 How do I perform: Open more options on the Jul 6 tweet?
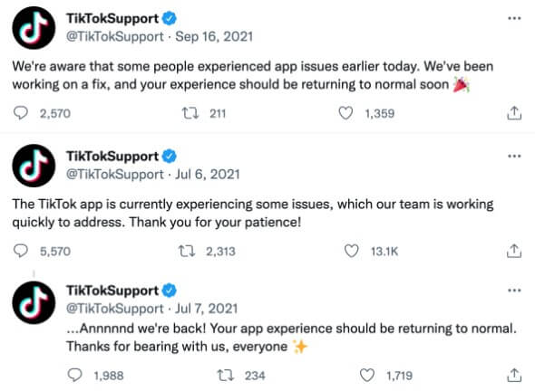pyautogui.click(x=514, y=157)
